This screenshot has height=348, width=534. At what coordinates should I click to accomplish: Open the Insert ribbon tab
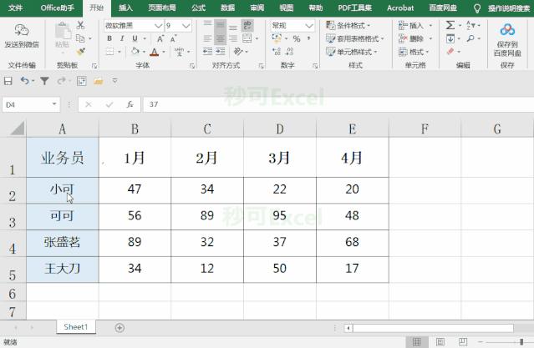[125, 8]
